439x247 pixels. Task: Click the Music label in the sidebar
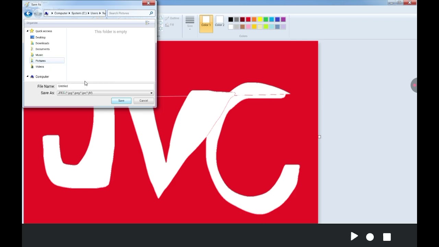pos(39,55)
